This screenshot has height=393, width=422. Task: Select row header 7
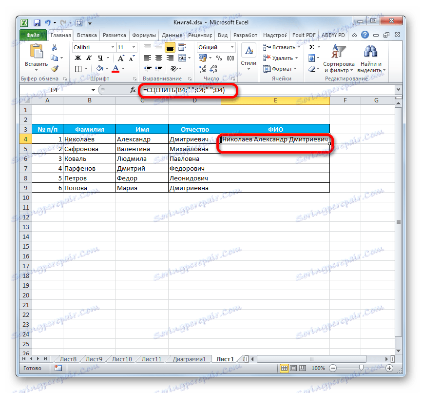25,168
